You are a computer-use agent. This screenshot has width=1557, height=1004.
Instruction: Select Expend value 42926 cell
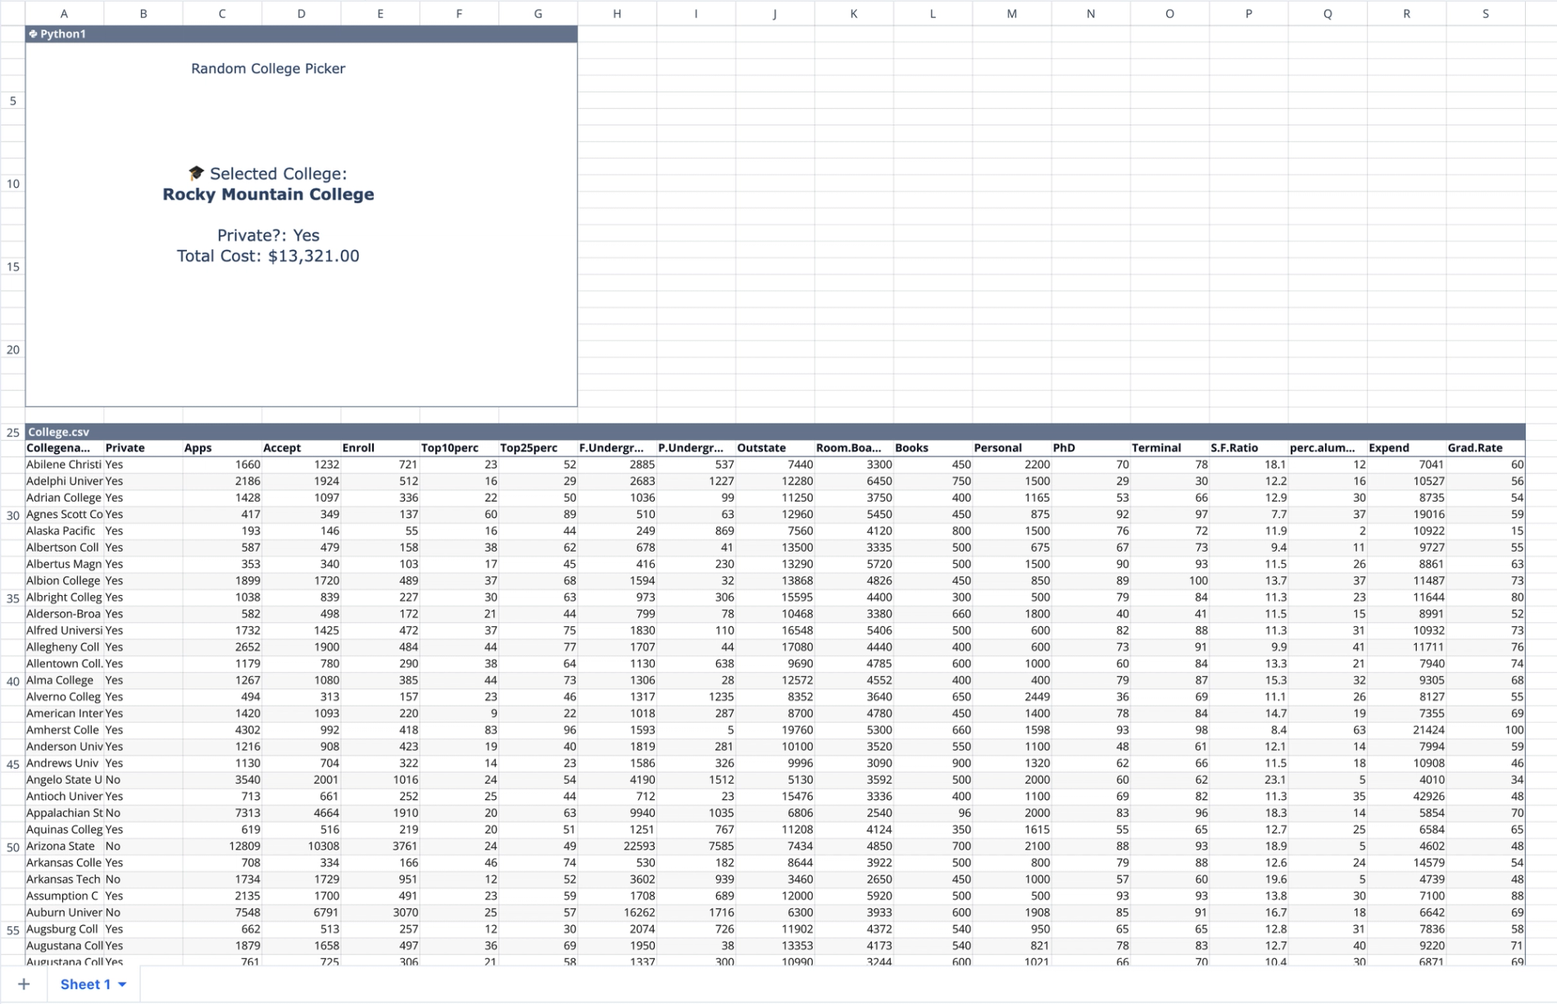click(x=1406, y=796)
